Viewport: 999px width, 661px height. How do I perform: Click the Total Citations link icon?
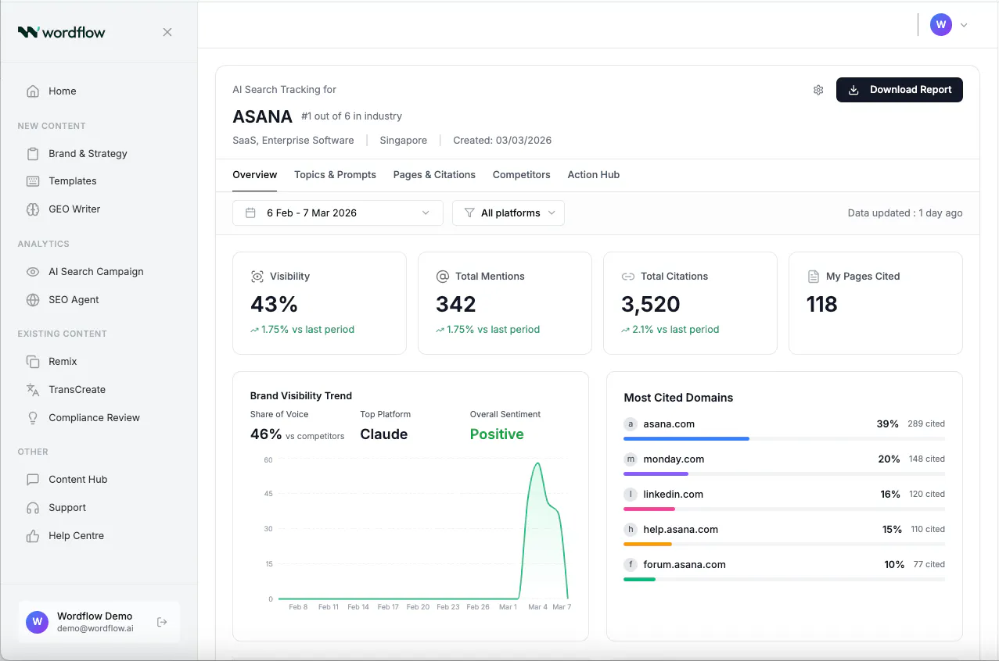(x=627, y=276)
